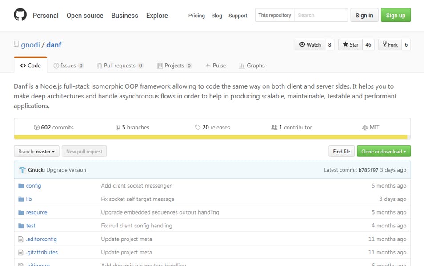The height and width of the screenshot is (266, 424).
Task: Click the New pull request button
Action: tap(84, 151)
